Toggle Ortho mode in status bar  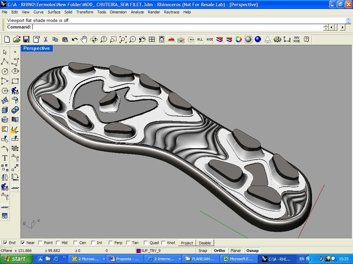click(x=219, y=251)
